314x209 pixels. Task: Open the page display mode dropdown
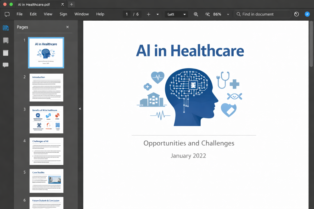(176, 14)
